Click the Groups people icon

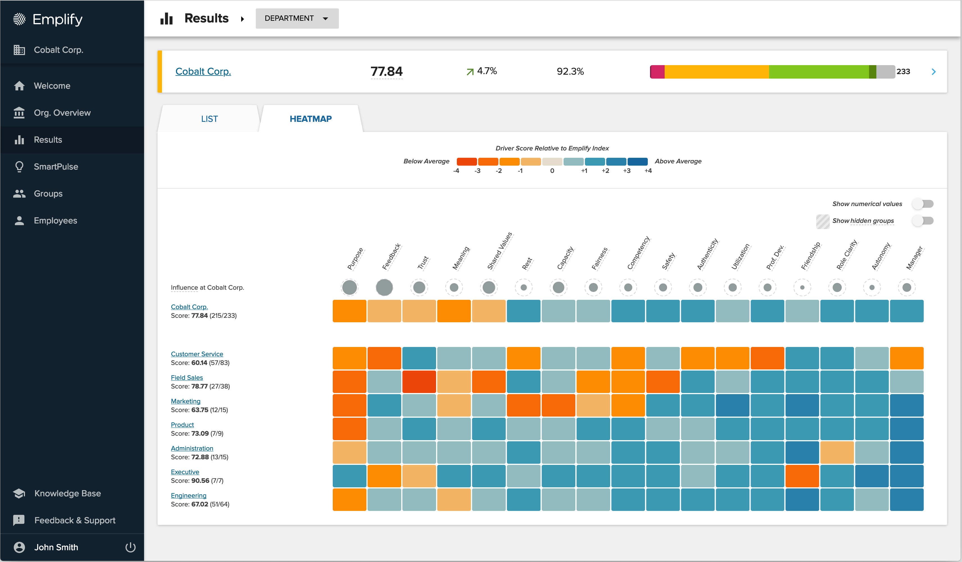coord(19,194)
